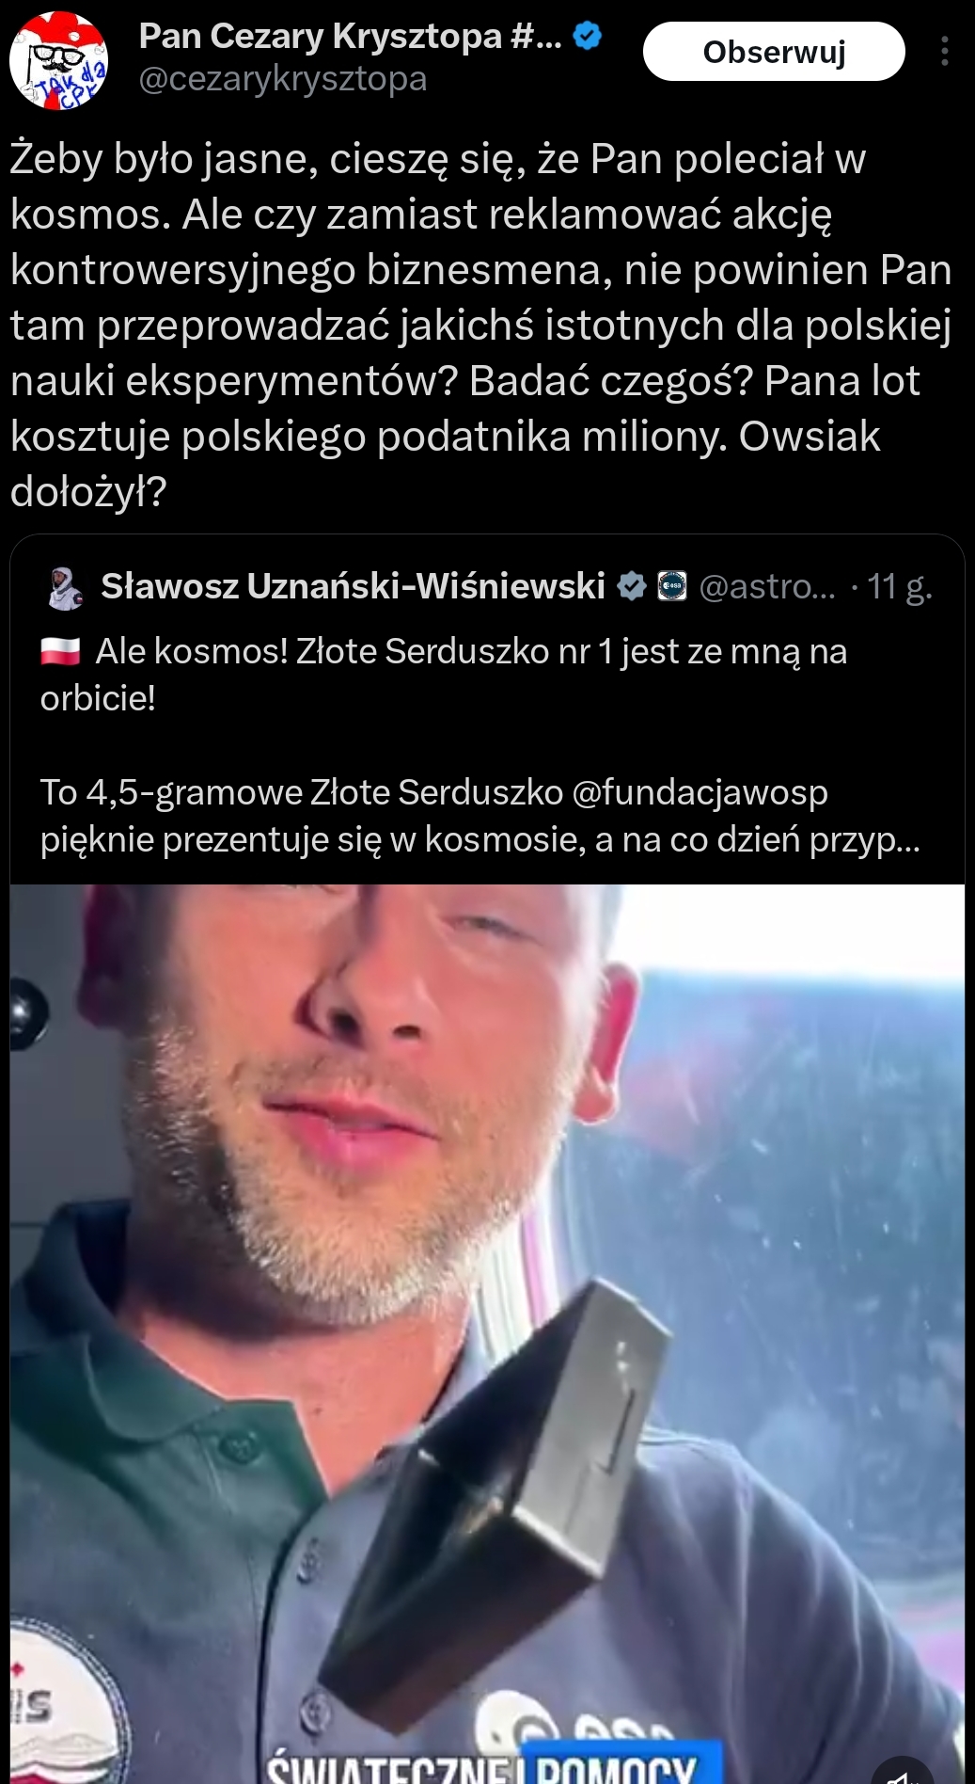Open Cezary Krysztopa's profile avatar

pyautogui.click(x=58, y=59)
